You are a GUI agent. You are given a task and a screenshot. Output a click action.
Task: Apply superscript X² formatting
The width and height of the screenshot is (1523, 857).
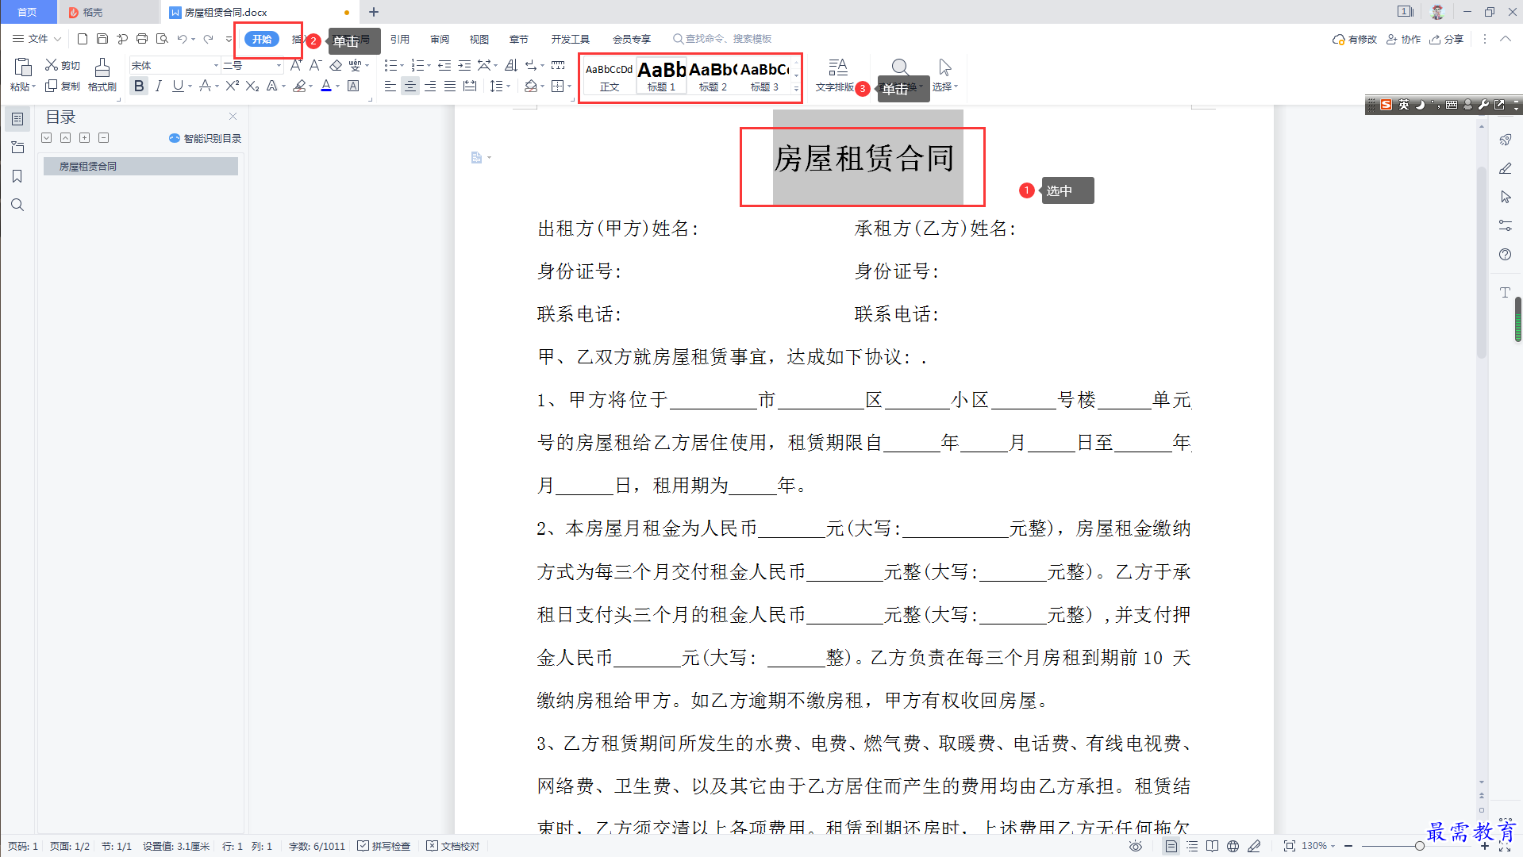click(x=232, y=86)
